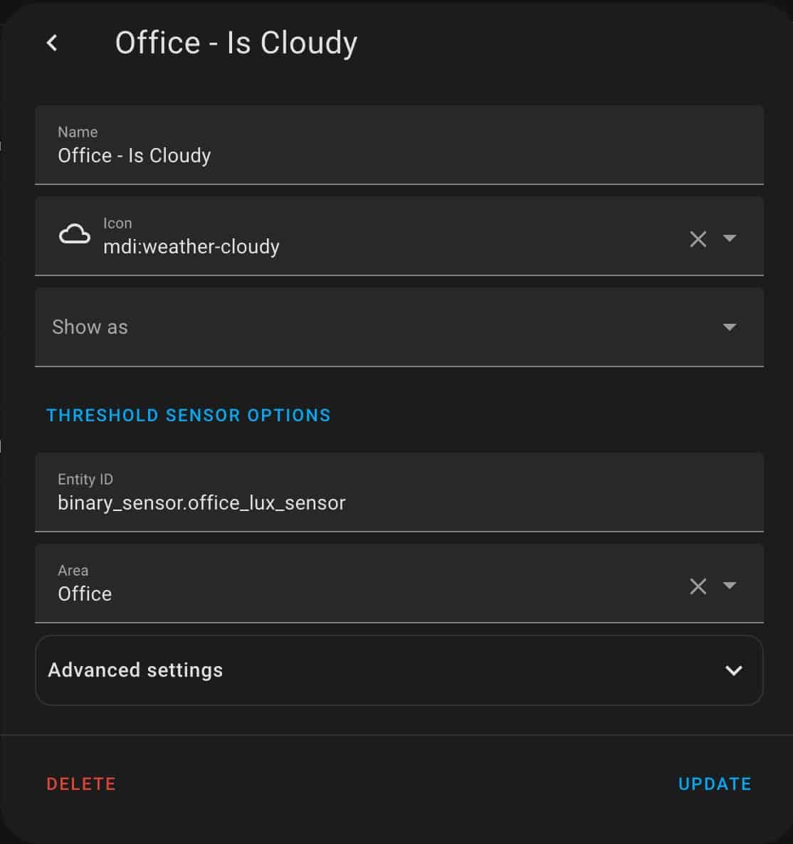Click the cloud icon preview
The image size is (793, 844).
click(74, 235)
